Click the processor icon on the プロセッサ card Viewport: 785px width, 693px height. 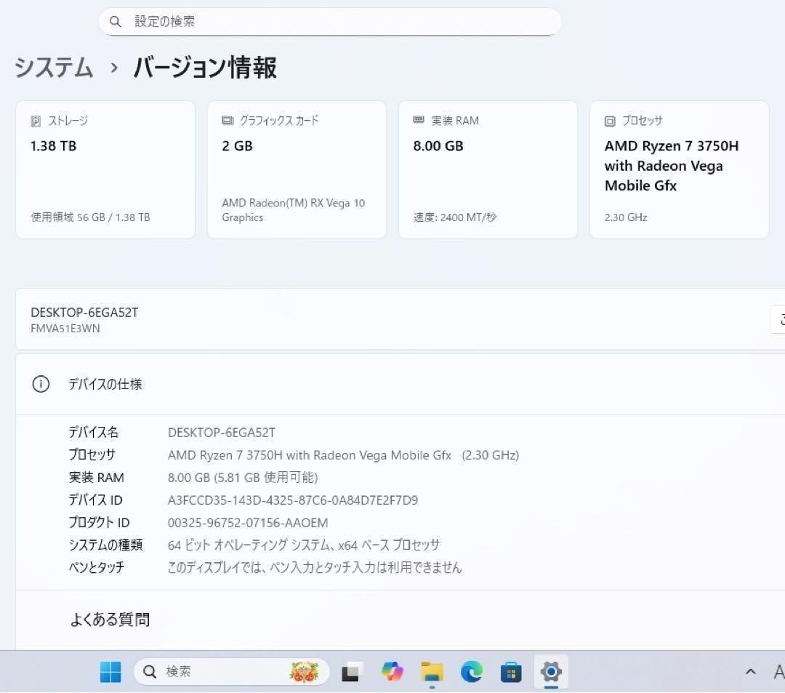pos(609,121)
